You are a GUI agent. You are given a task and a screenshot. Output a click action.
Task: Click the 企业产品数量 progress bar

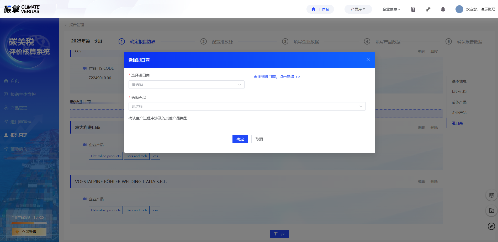29,223
